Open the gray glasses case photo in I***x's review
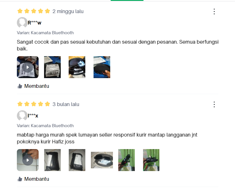Screen dimensions: 235x189 pos(102,160)
